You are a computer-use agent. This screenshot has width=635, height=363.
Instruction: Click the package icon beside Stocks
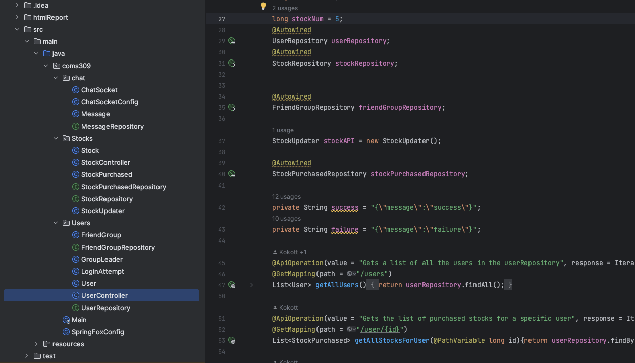[66, 138]
